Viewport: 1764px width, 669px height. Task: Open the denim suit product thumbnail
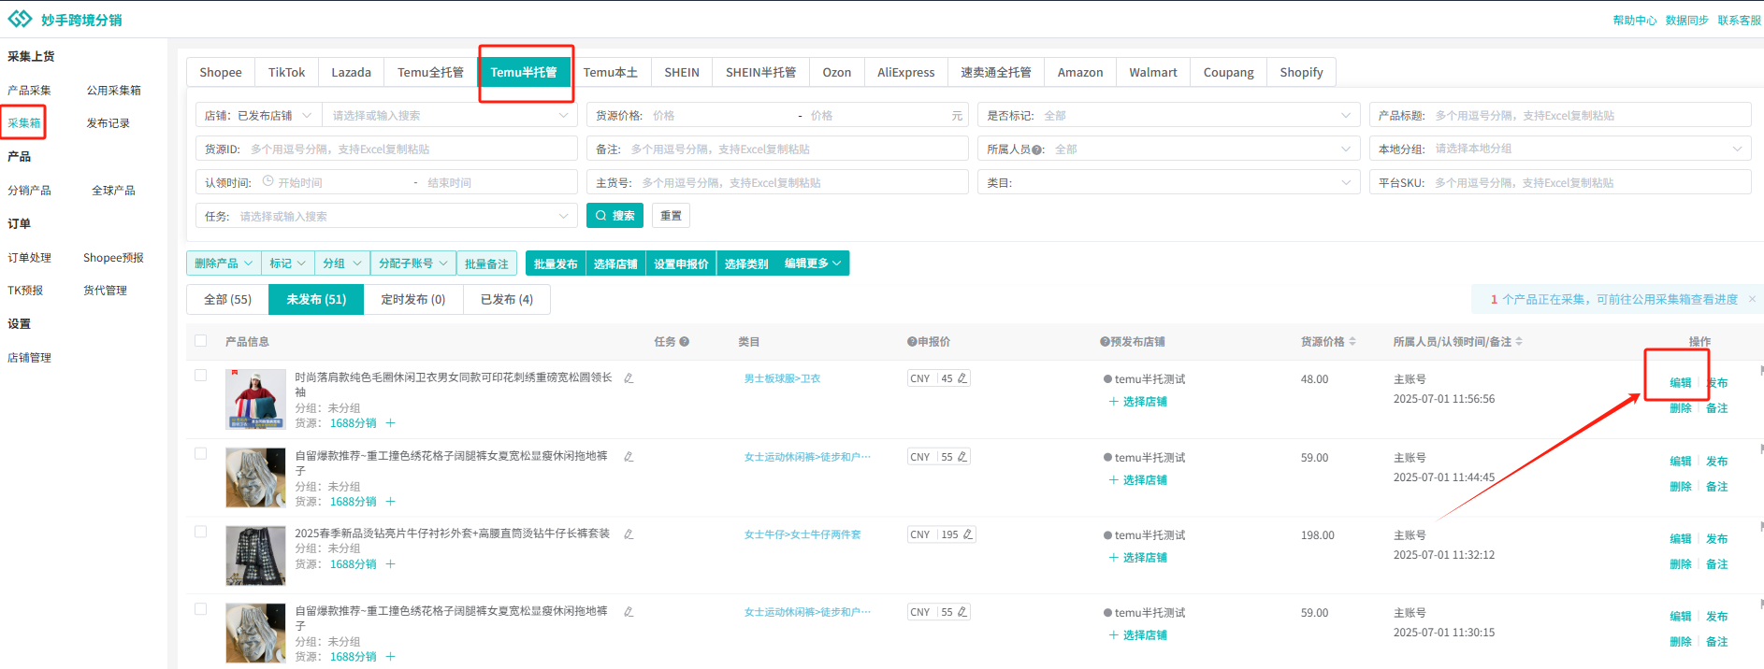tap(255, 555)
